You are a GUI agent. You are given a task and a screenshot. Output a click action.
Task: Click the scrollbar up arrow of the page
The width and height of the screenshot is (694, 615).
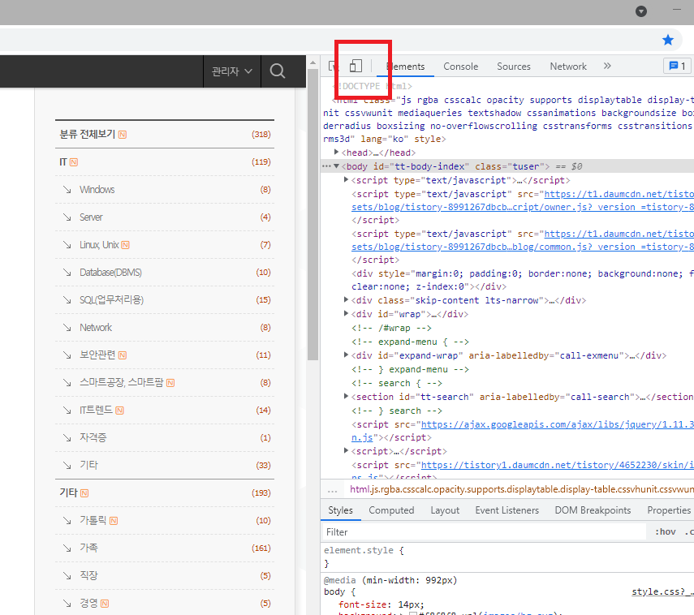coord(313,62)
